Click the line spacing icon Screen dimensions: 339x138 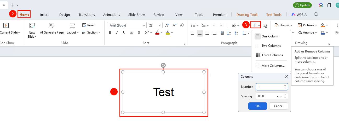point(244,33)
